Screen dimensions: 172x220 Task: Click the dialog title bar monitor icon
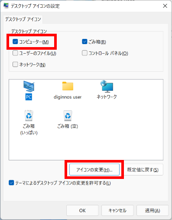point(6,6)
